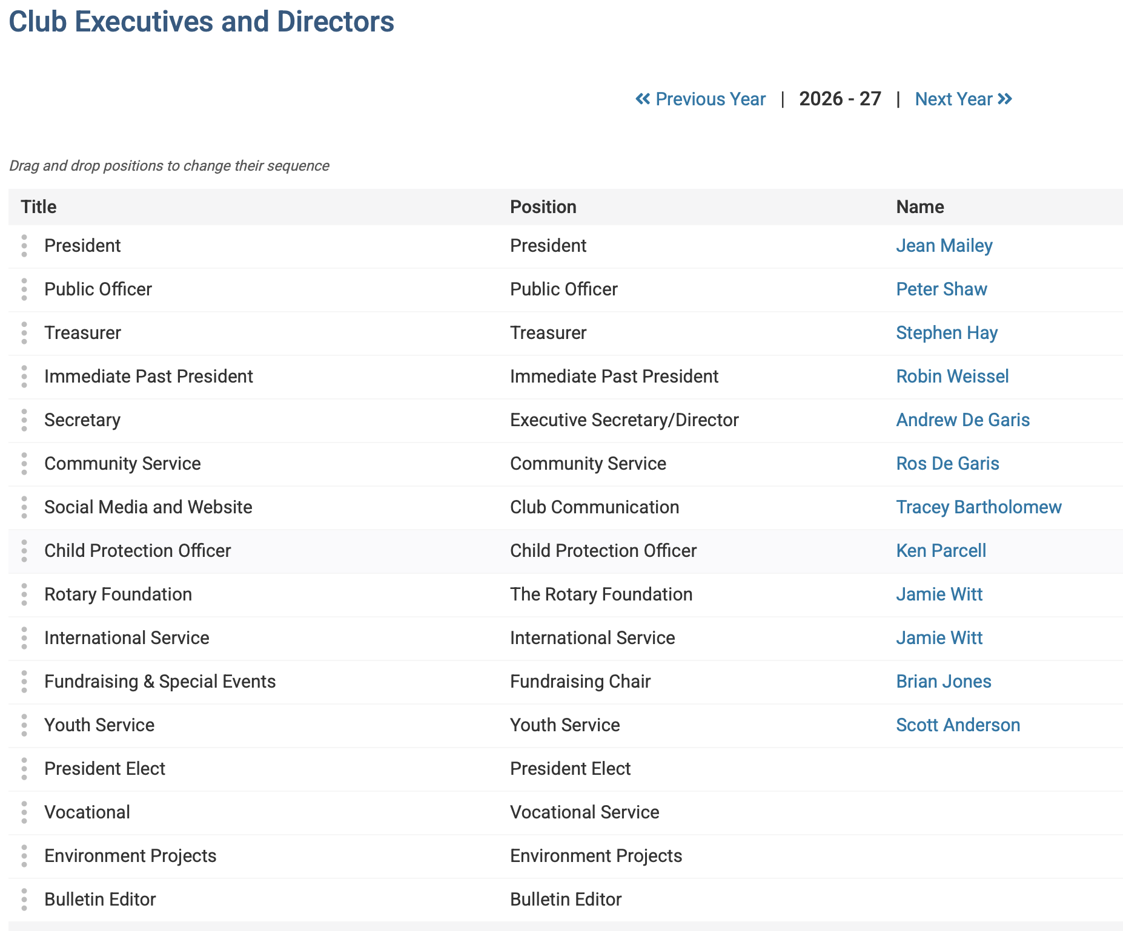Click the Name column header
This screenshot has width=1123, height=931.
[x=920, y=207]
